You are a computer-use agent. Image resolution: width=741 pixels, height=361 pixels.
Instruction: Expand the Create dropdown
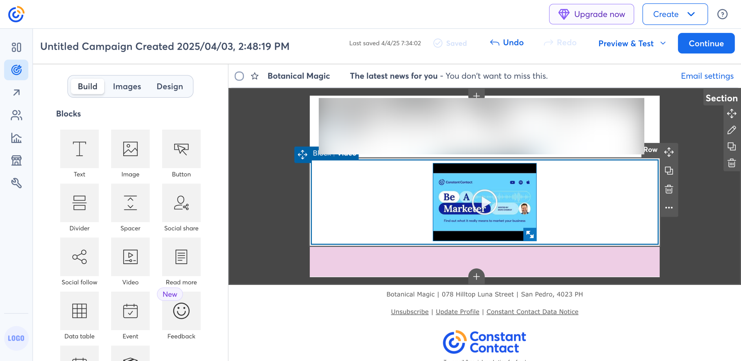tap(675, 14)
